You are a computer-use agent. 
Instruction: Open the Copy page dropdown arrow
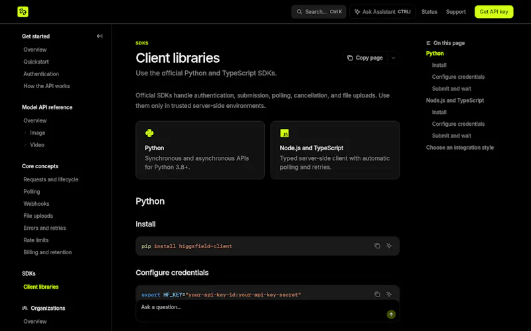[x=393, y=58]
